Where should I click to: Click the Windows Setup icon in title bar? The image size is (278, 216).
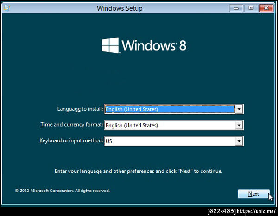click(7, 8)
